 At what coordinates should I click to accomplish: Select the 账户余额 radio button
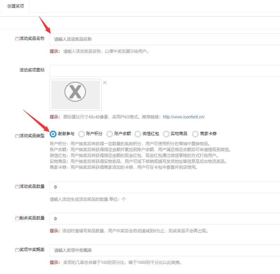tap(109, 134)
